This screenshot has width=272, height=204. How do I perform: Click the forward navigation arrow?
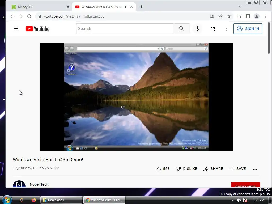[x=21, y=16]
